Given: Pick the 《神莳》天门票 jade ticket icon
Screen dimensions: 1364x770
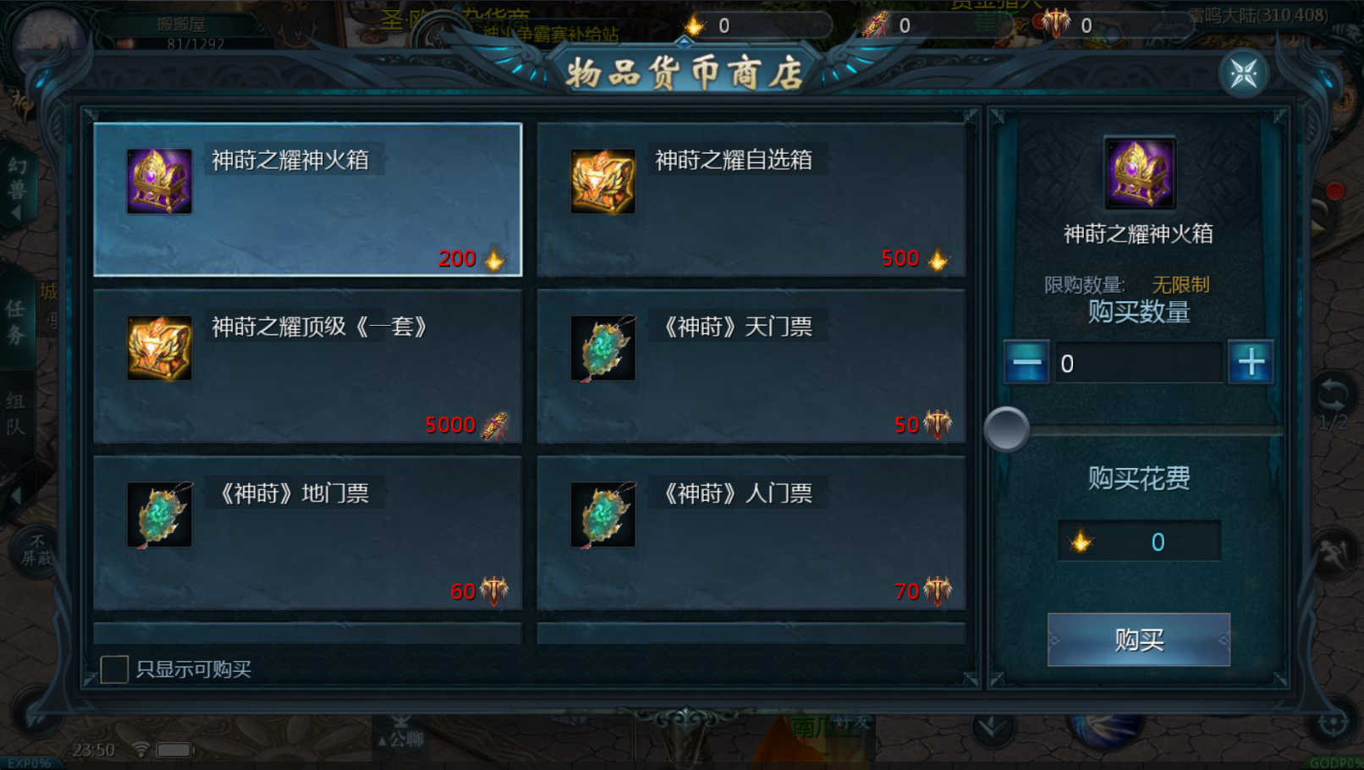Looking at the screenshot, I should tap(602, 348).
